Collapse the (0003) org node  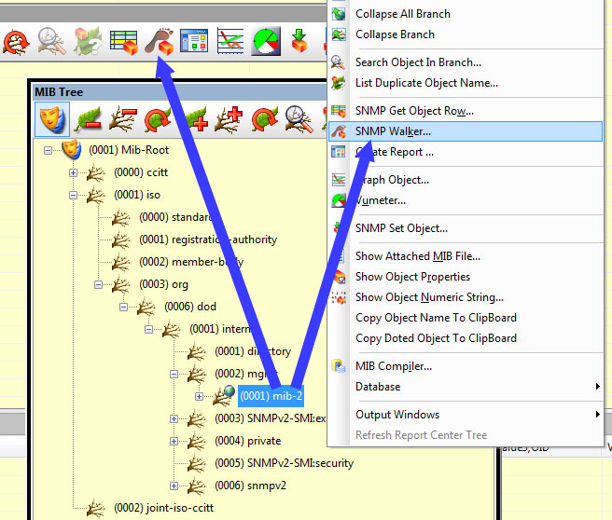(x=98, y=284)
